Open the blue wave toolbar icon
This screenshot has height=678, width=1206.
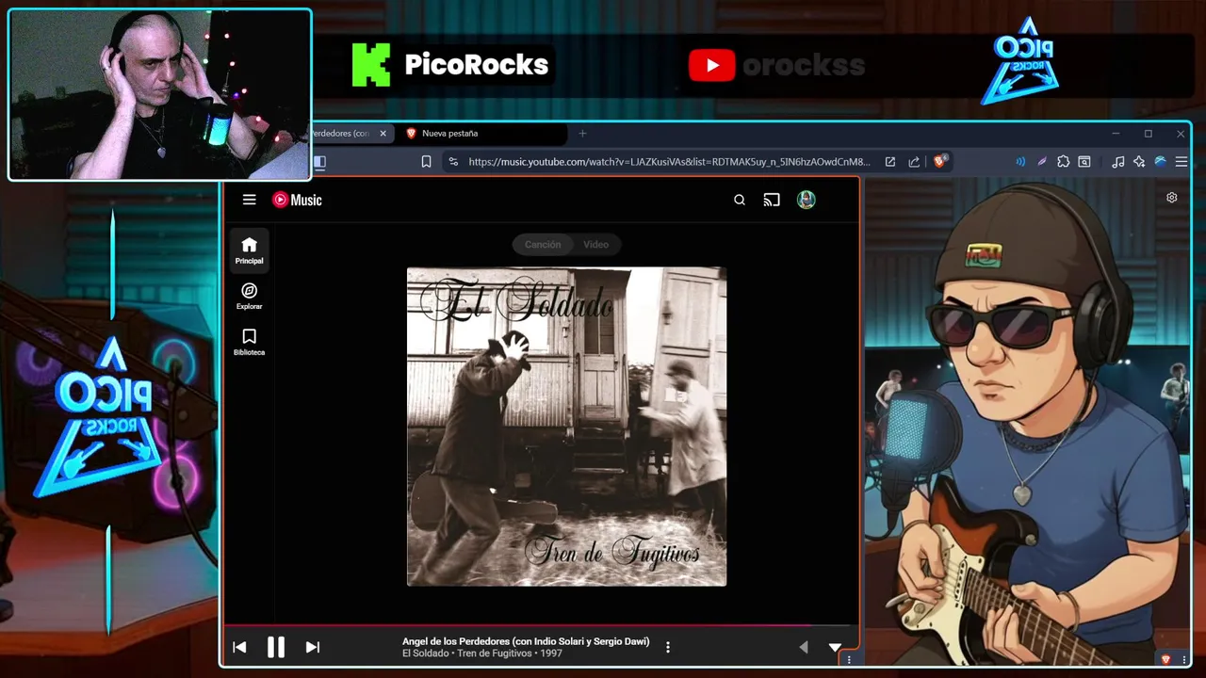(x=1160, y=162)
